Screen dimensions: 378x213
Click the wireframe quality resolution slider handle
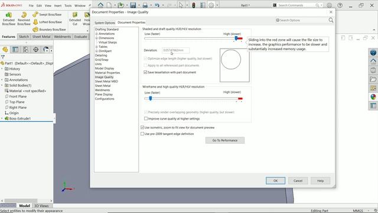pos(151,98)
